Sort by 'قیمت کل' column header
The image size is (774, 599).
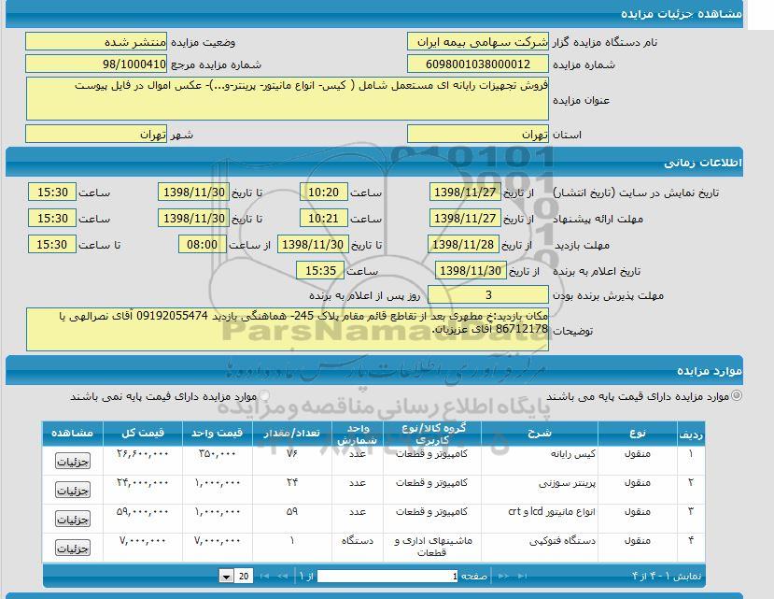[143, 434]
